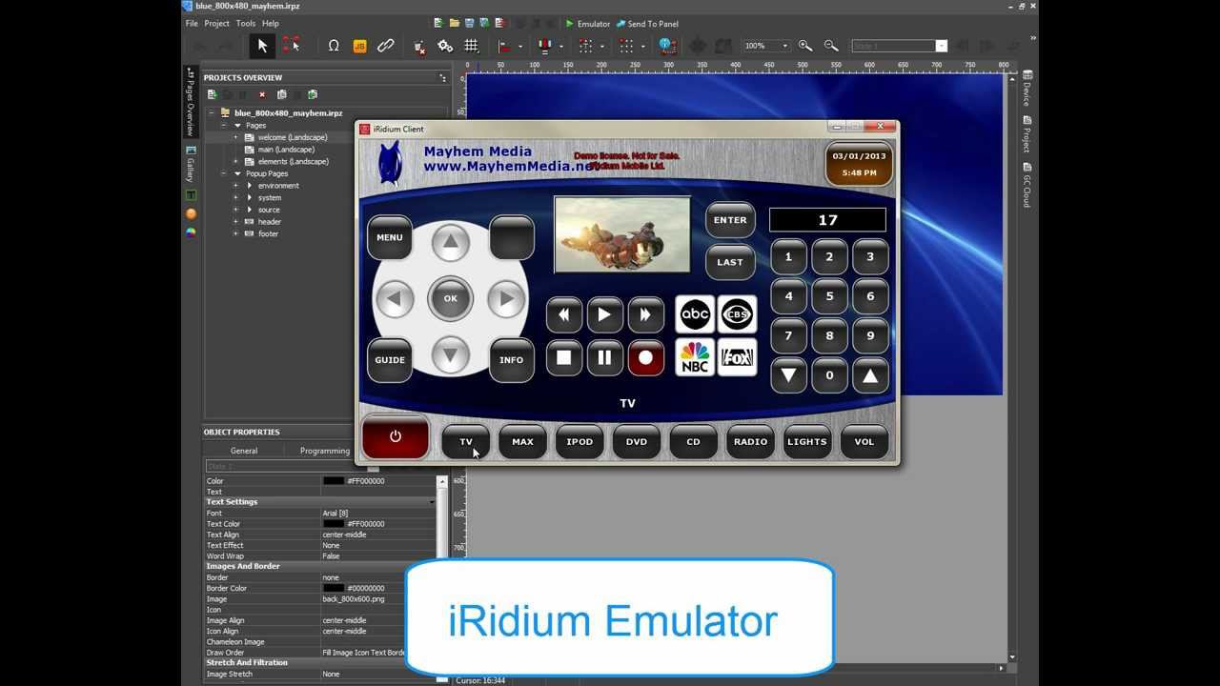Click the Save project icon in toolbar

[x=470, y=23]
